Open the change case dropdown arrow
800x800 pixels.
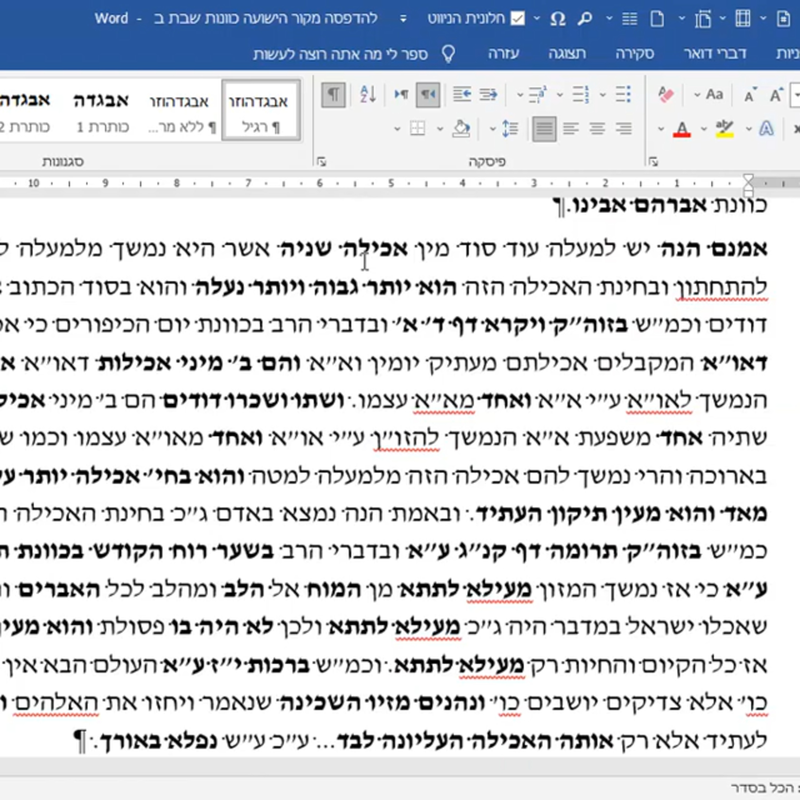pyautogui.click(x=697, y=95)
